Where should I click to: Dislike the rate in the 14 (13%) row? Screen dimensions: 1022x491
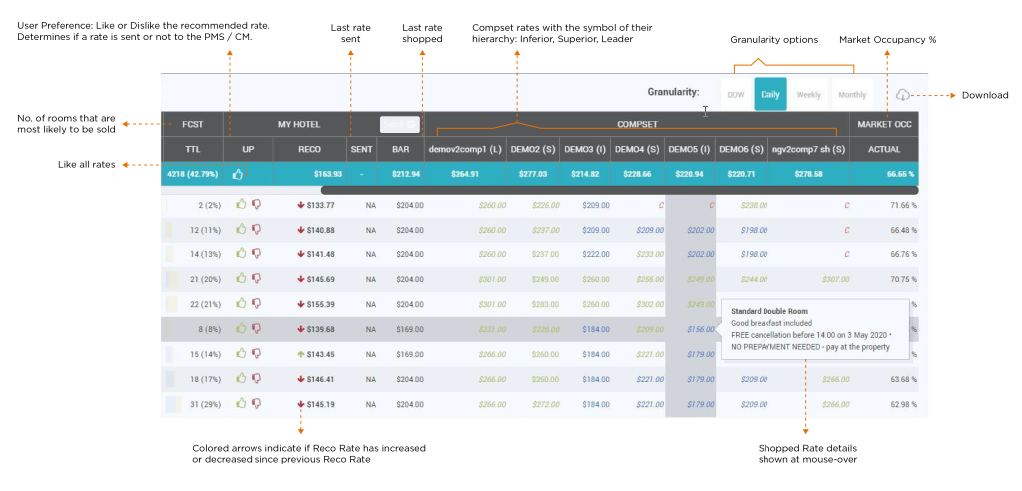coord(256,253)
